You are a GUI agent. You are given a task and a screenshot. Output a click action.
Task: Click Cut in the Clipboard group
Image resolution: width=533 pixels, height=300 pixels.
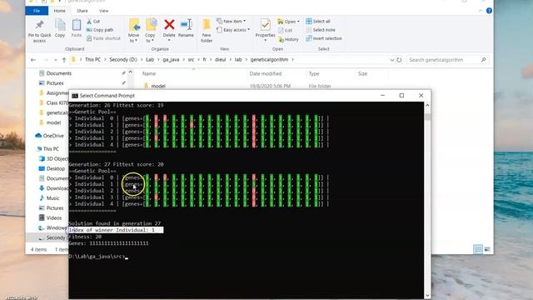pos(93,22)
